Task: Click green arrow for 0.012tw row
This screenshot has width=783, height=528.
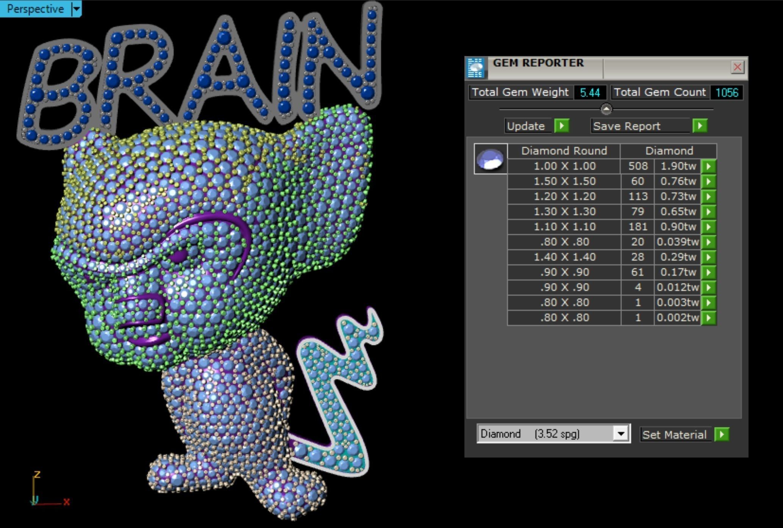Action: pyautogui.click(x=708, y=287)
